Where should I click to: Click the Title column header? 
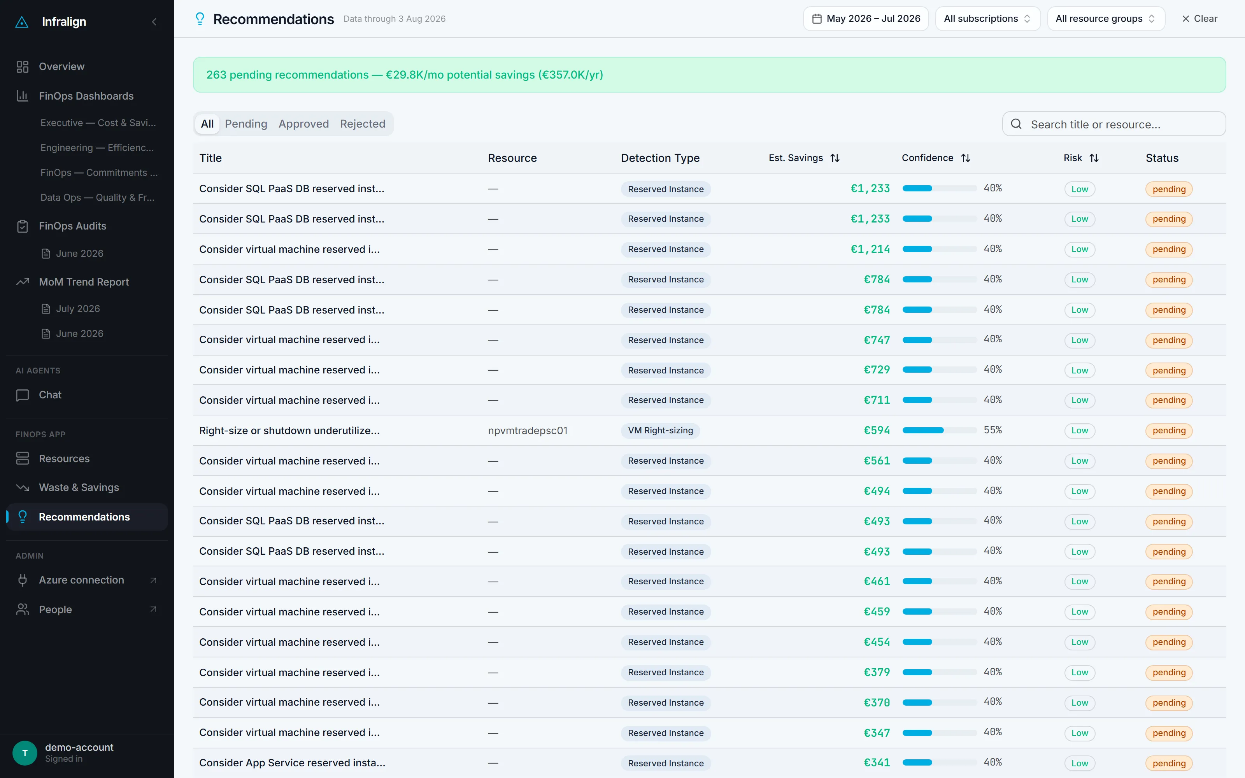(x=210, y=158)
